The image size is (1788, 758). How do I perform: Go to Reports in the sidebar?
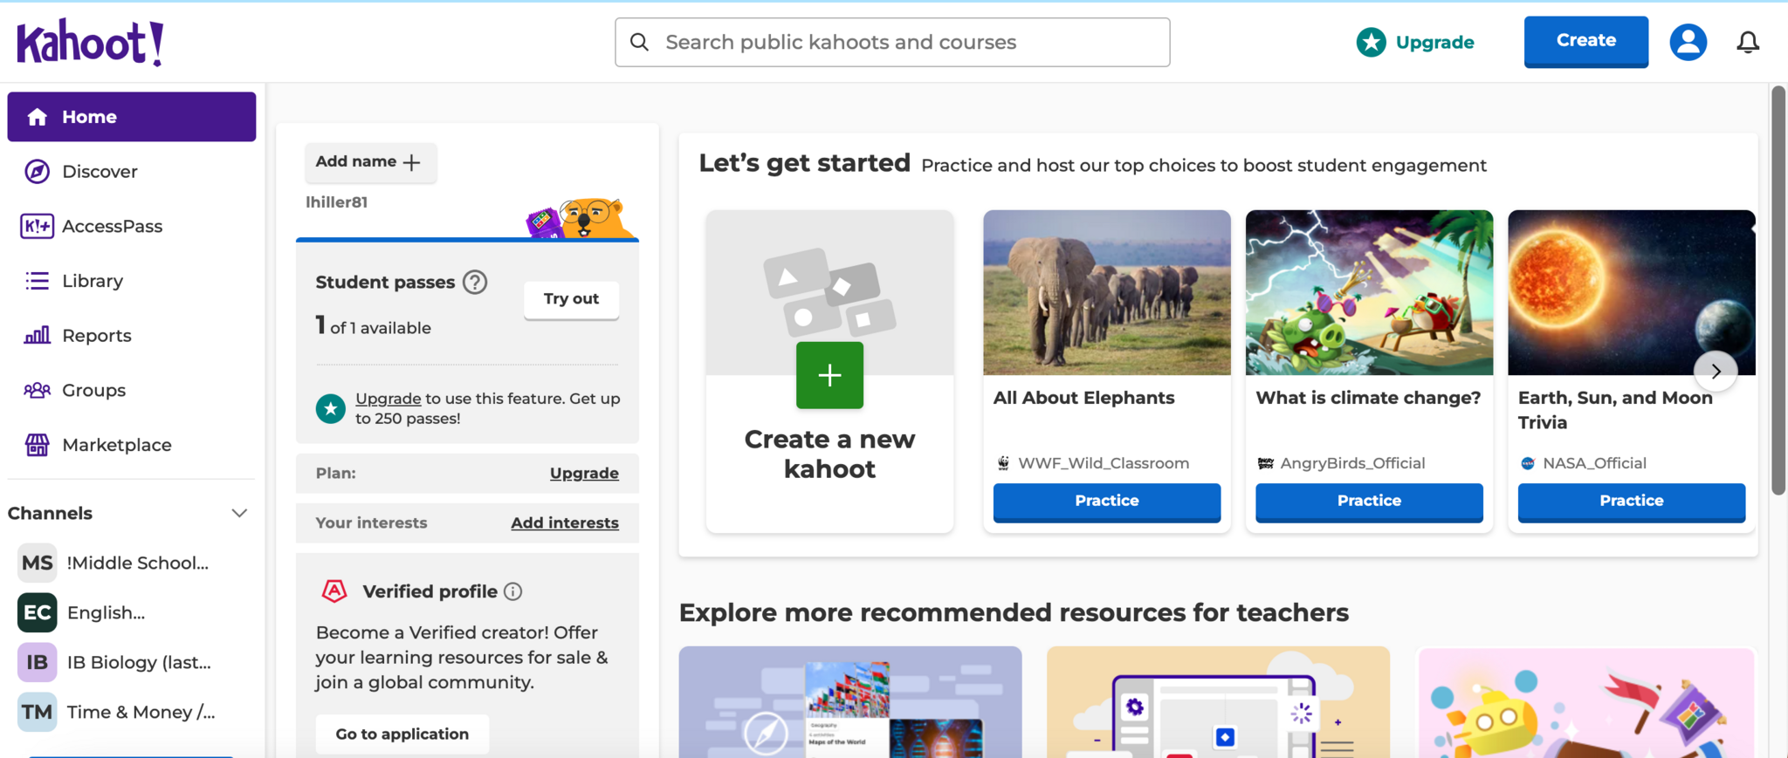pyautogui.click(x=96, y=336)
